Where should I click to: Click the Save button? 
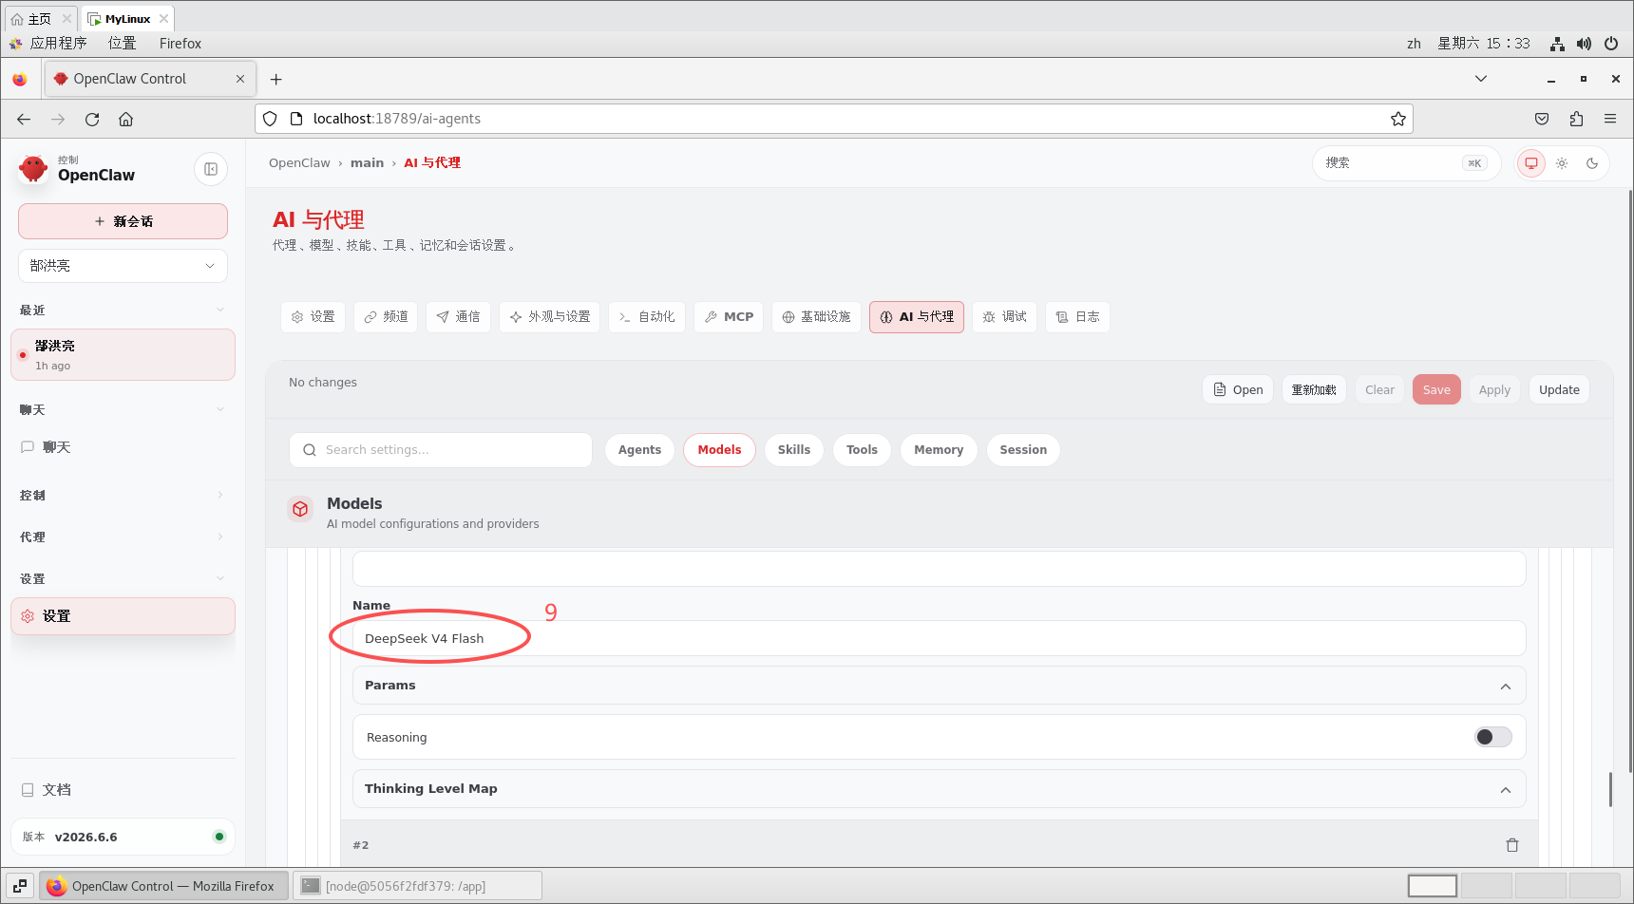[x=1436, y=390]
